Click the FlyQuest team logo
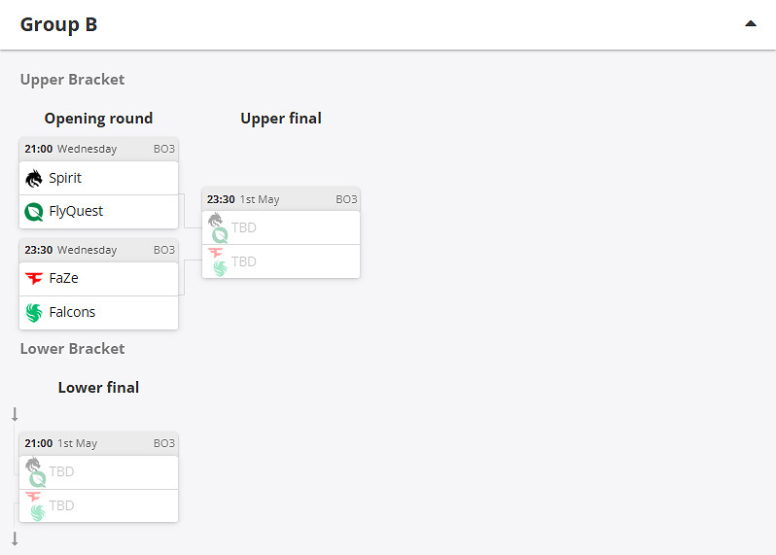Viewport: 776px width, 555px height. (x=34, y=211)
